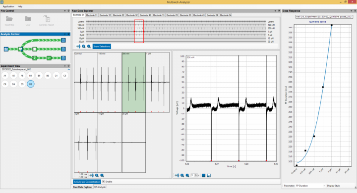Viewport: 357px width, 193px height.
Task: Pin the Raw Data Explorer panel
Action: click(279, 11)
